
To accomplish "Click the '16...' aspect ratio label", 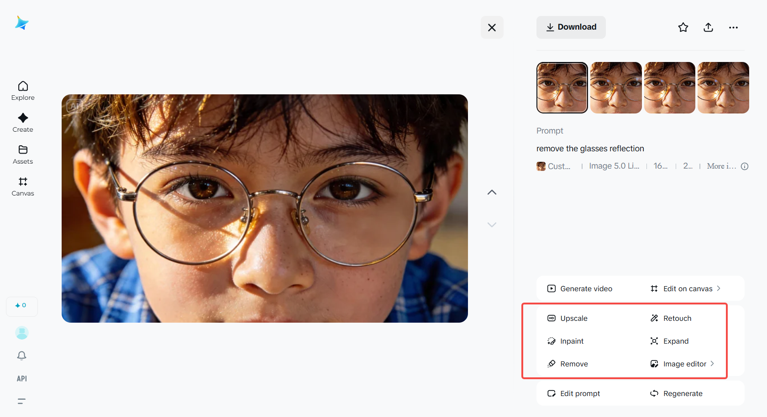I will 661,166.
